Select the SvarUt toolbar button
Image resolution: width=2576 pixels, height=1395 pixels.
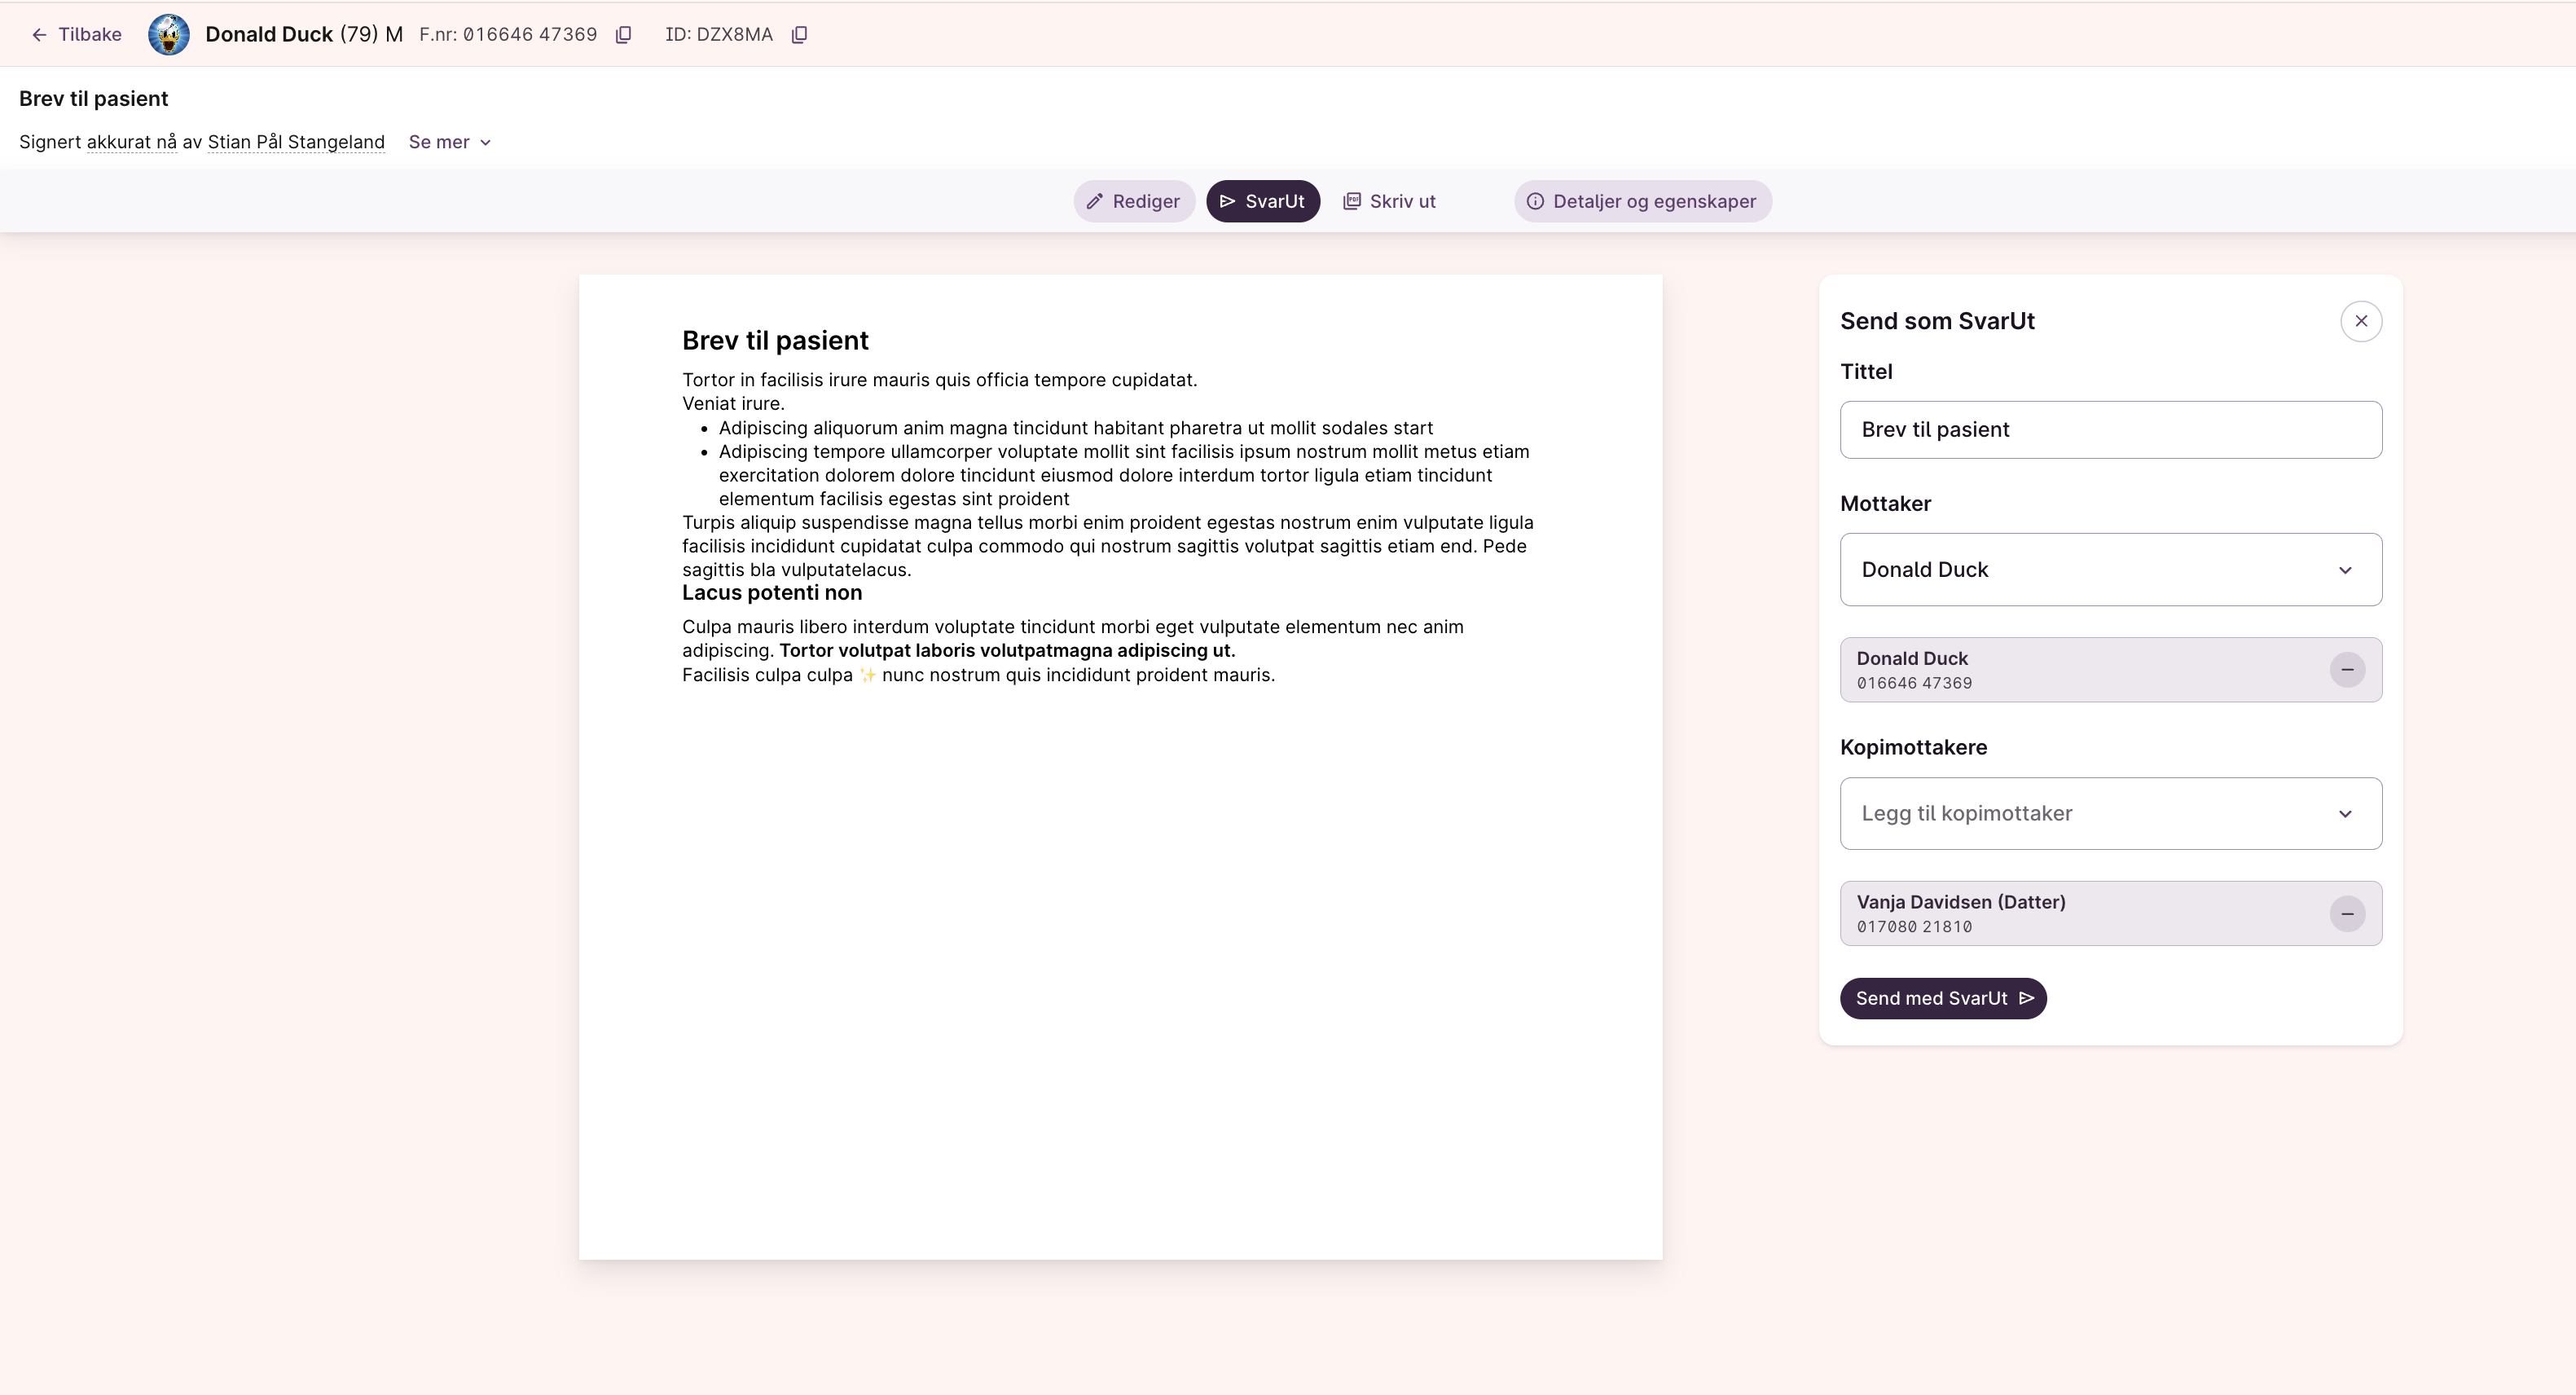[x=1262, y=201]
